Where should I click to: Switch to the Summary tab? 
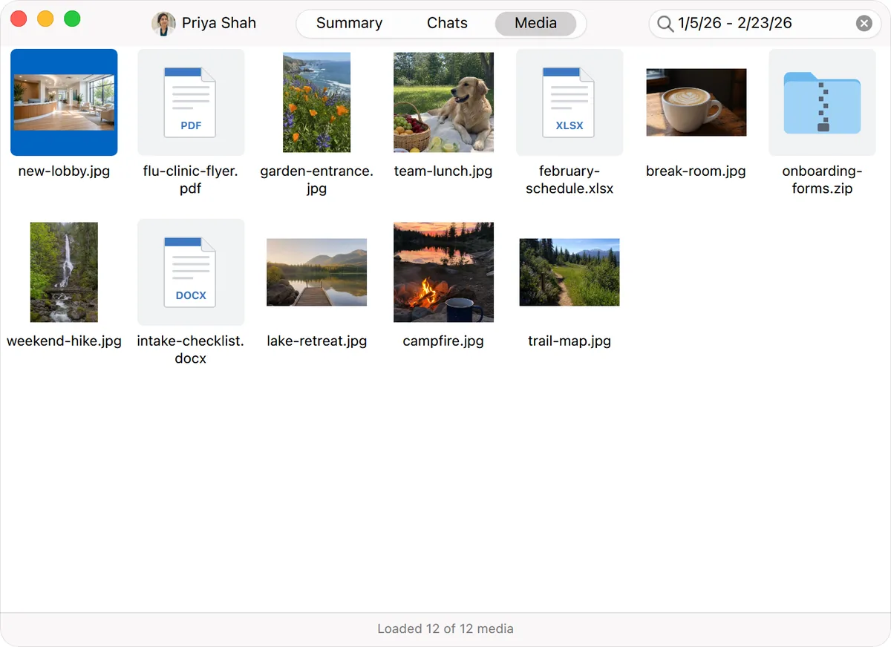349,23
